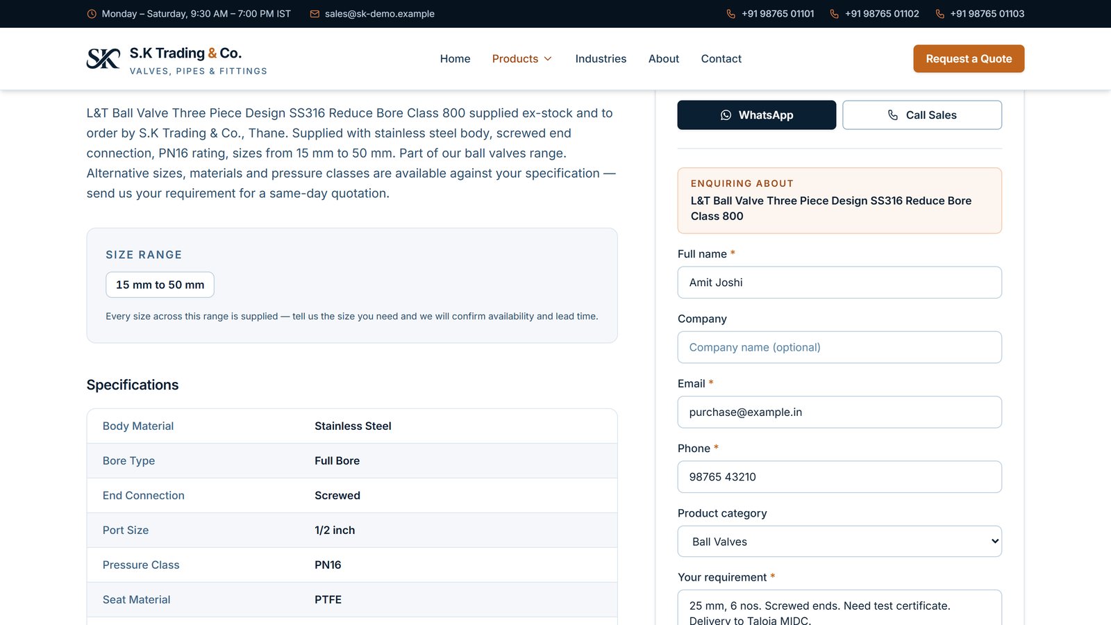Start a WhatsApp chat

pos(757,115)
